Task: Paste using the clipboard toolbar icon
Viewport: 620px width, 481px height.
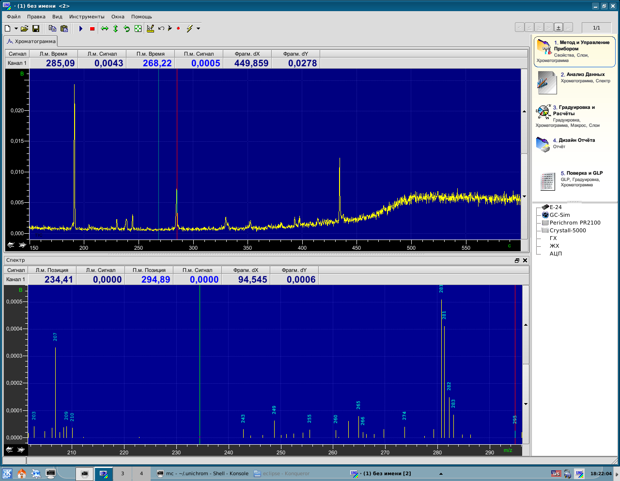Action: pos(64,29)
